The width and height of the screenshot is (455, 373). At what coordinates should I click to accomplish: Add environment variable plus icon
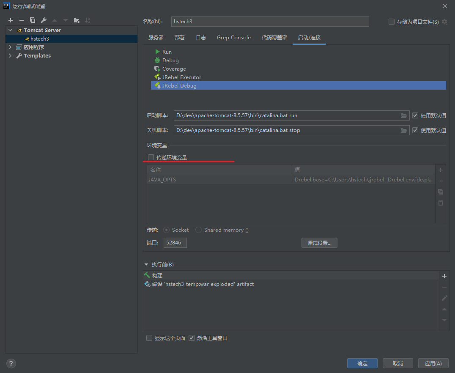tap(441, 170)
